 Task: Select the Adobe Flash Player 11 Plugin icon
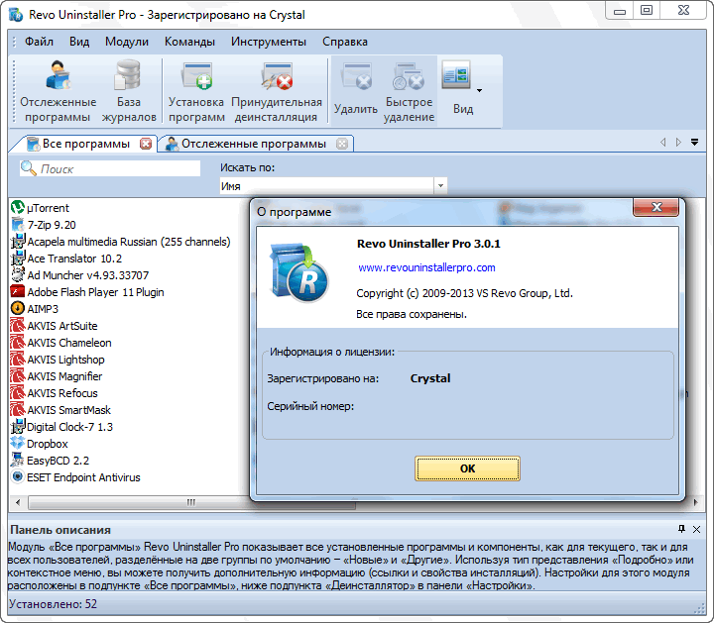point(17,291)
